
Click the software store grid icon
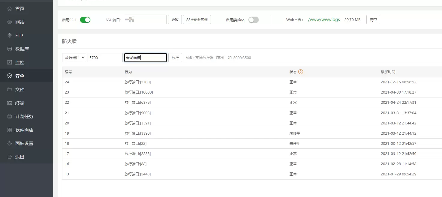10,130
